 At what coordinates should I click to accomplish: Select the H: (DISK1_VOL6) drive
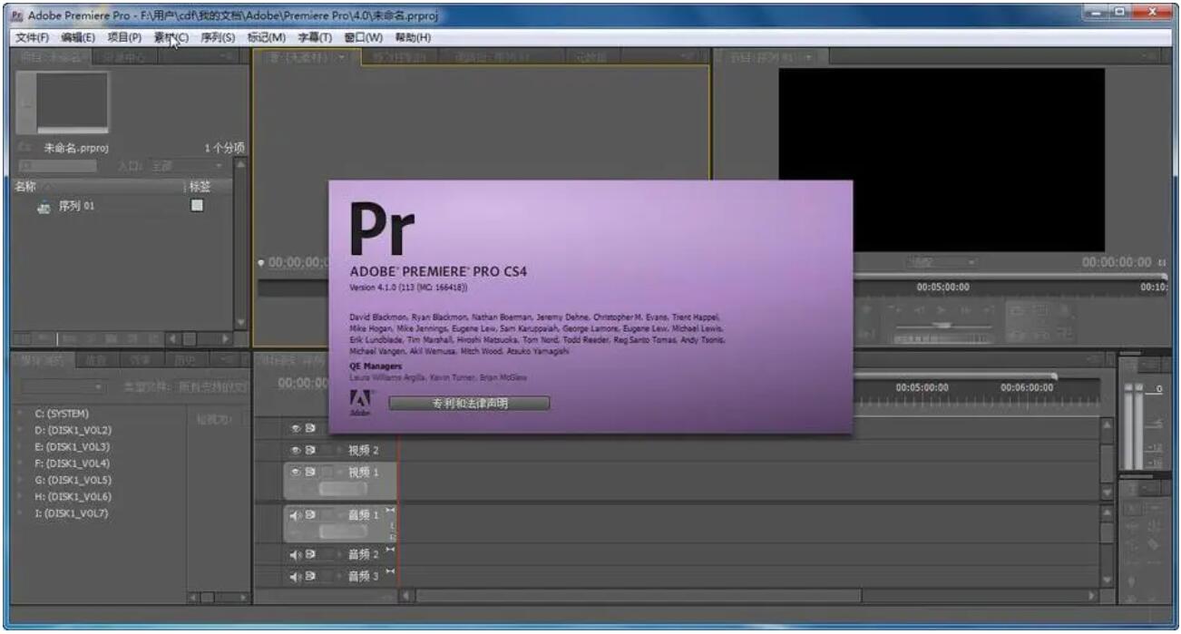click(x=73, y=497)
